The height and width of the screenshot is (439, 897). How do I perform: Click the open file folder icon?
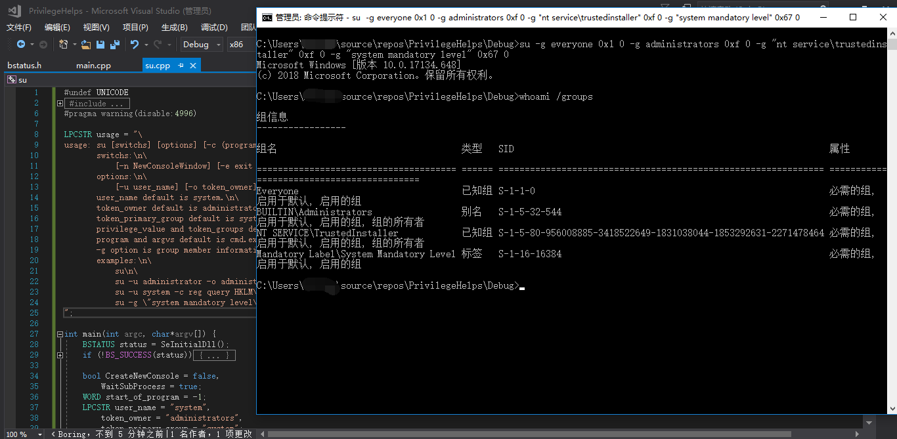(86, 45)
